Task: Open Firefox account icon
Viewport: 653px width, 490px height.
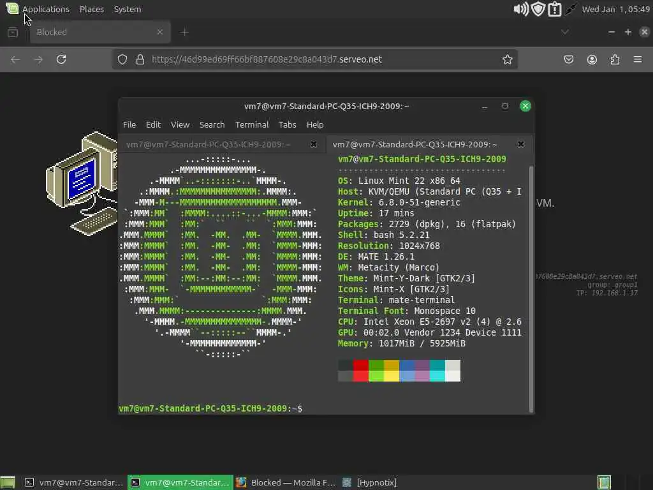Action: tap(592, 59)
